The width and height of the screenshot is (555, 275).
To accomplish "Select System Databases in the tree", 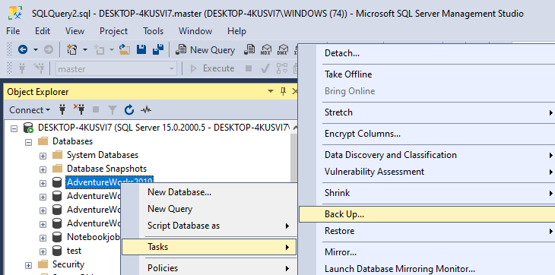I will pos(103,155).
